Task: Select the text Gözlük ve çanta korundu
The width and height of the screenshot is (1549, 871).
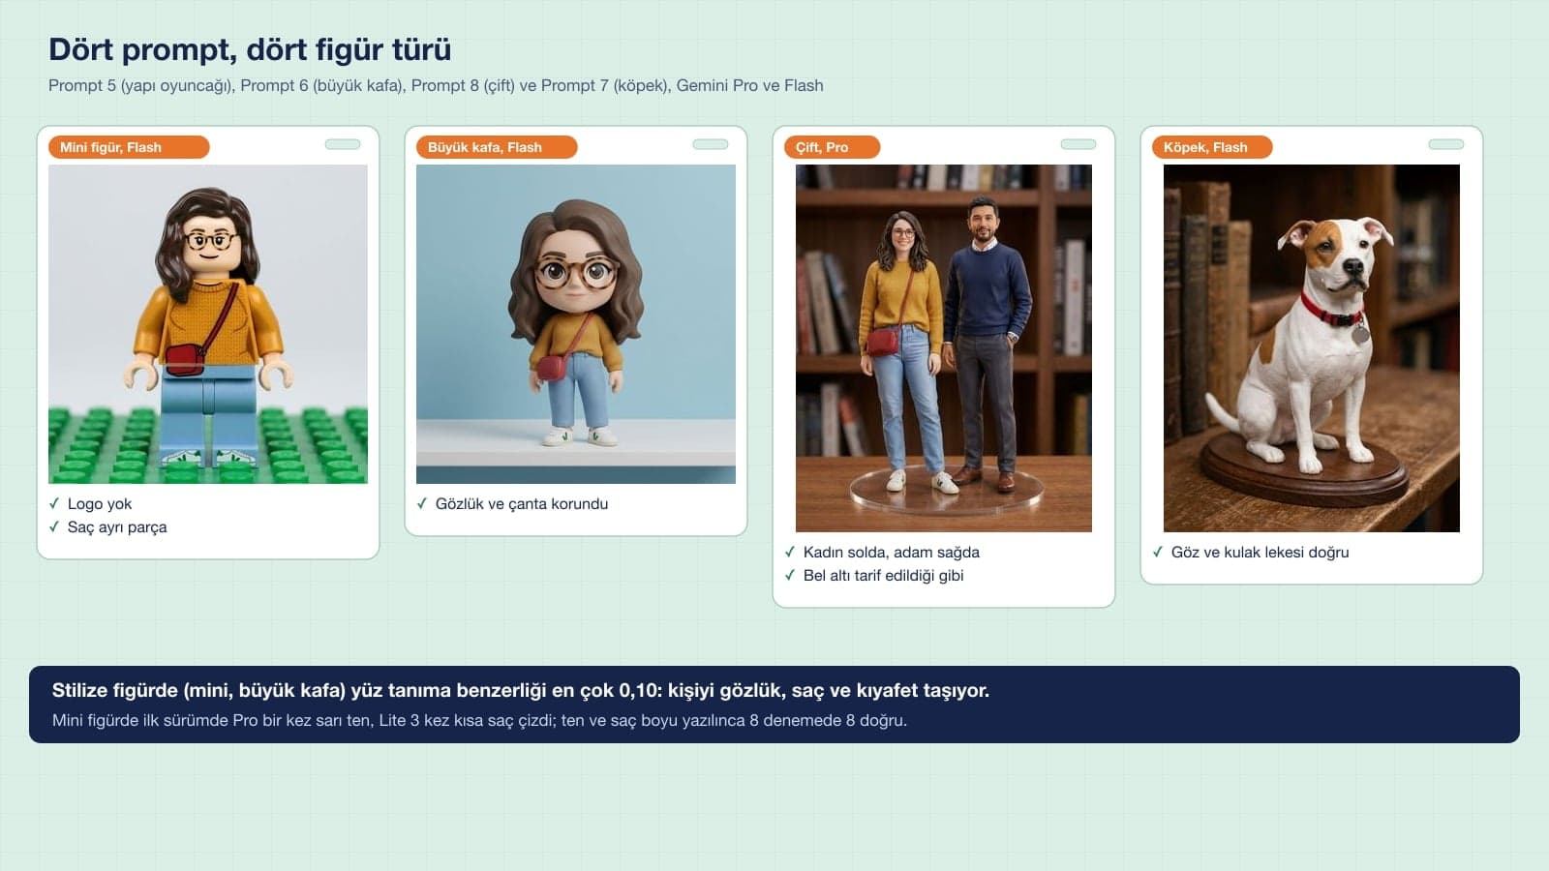Action: pos(522,503)
